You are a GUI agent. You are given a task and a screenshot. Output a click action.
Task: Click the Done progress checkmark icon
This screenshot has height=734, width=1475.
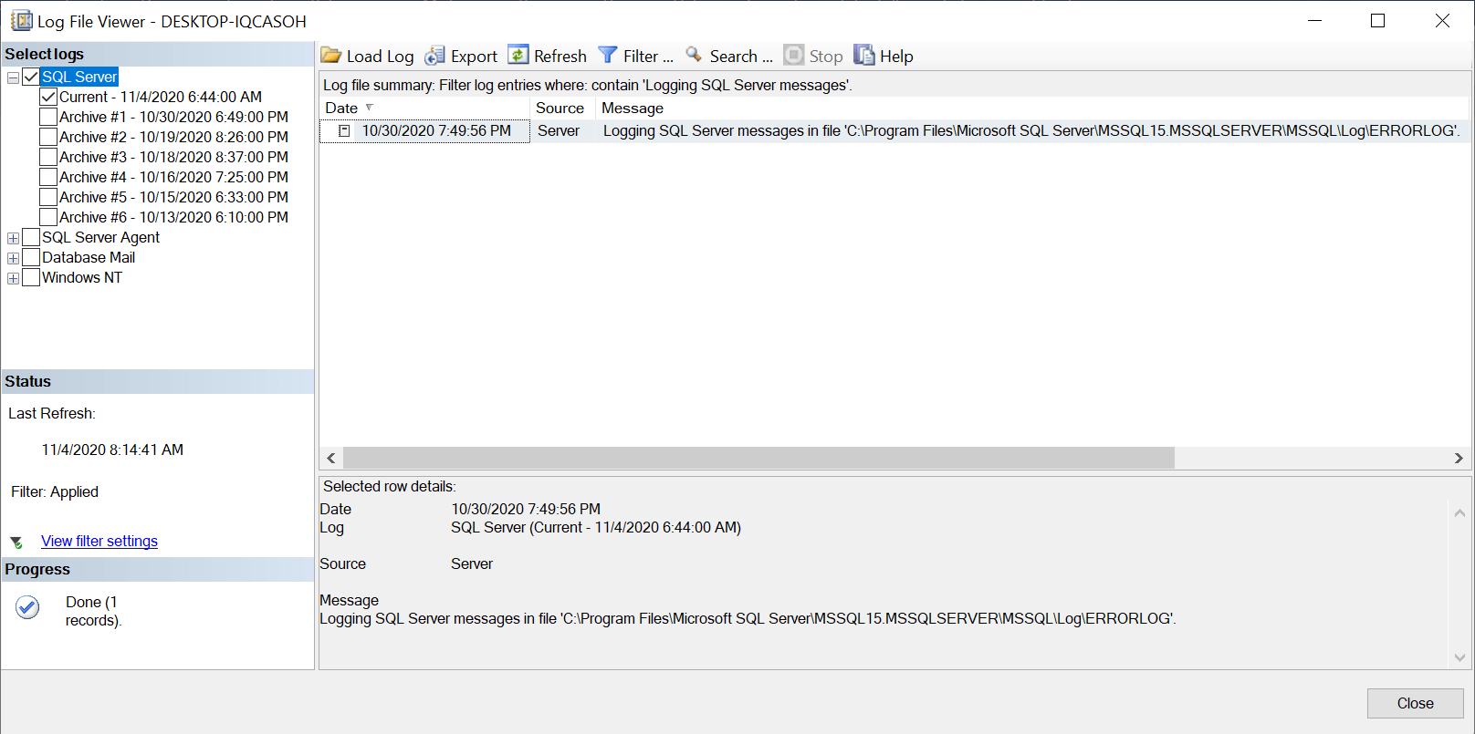28,607
